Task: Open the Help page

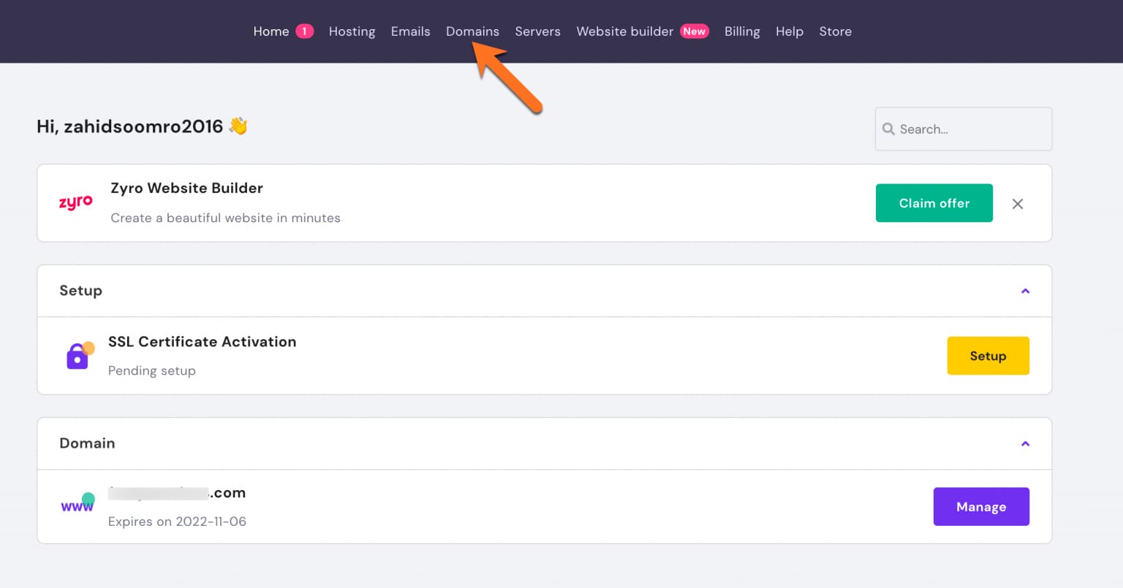Action: coord(789,31)
